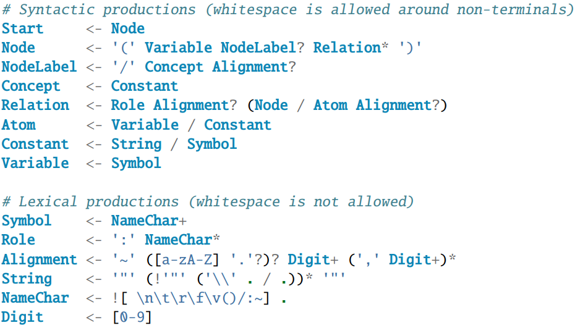Viewport: 575px width, 328px height.
Task: Click the "Alignment" lexical rule name at line start
Action: click(x=39, y=259)
